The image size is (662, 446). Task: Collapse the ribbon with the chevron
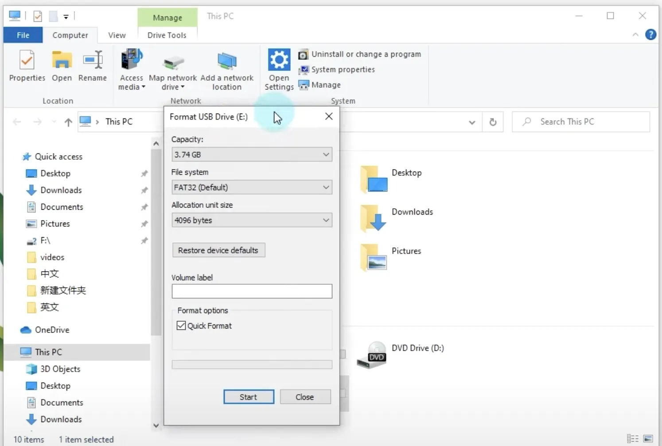(x=635, y=35)
